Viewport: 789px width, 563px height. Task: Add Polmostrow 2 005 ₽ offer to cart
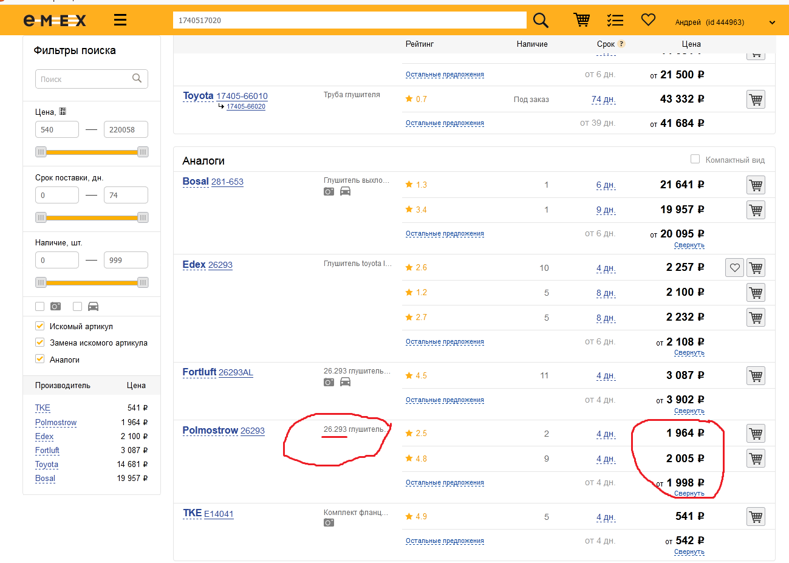pyautogui.click(x=756, y=459)
